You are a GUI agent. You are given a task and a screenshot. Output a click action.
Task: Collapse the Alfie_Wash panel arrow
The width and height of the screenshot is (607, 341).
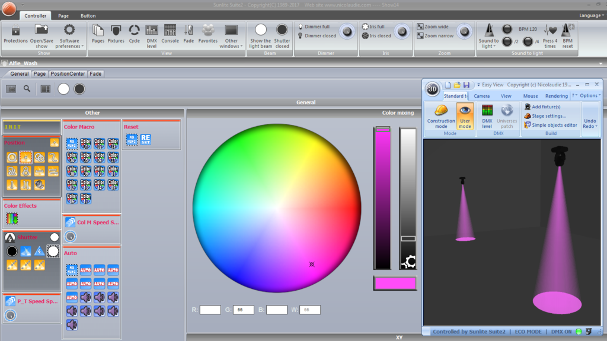point(600,63)
